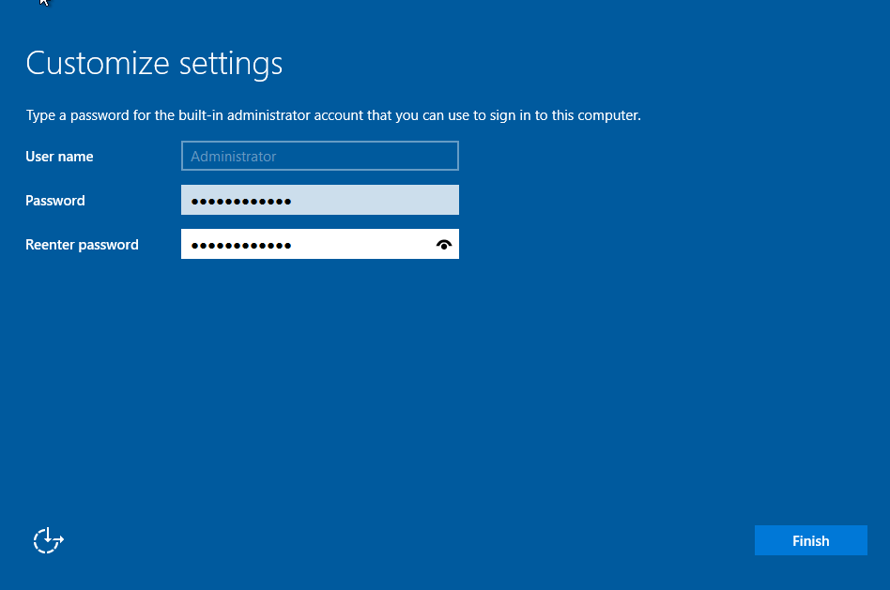Reveal password with the eye icon
The height and width of the screenshot is (590, 890).
[x=444, y=245]
